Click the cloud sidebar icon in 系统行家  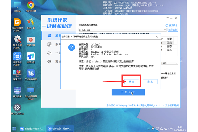coord(49,53)
